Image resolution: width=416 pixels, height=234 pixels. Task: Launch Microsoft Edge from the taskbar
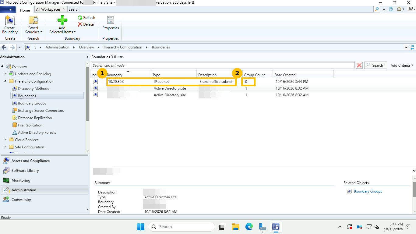click(249, 227)
